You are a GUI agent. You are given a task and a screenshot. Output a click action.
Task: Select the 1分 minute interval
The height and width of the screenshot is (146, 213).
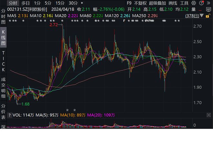pyautogui.click(x=37, y=3)
